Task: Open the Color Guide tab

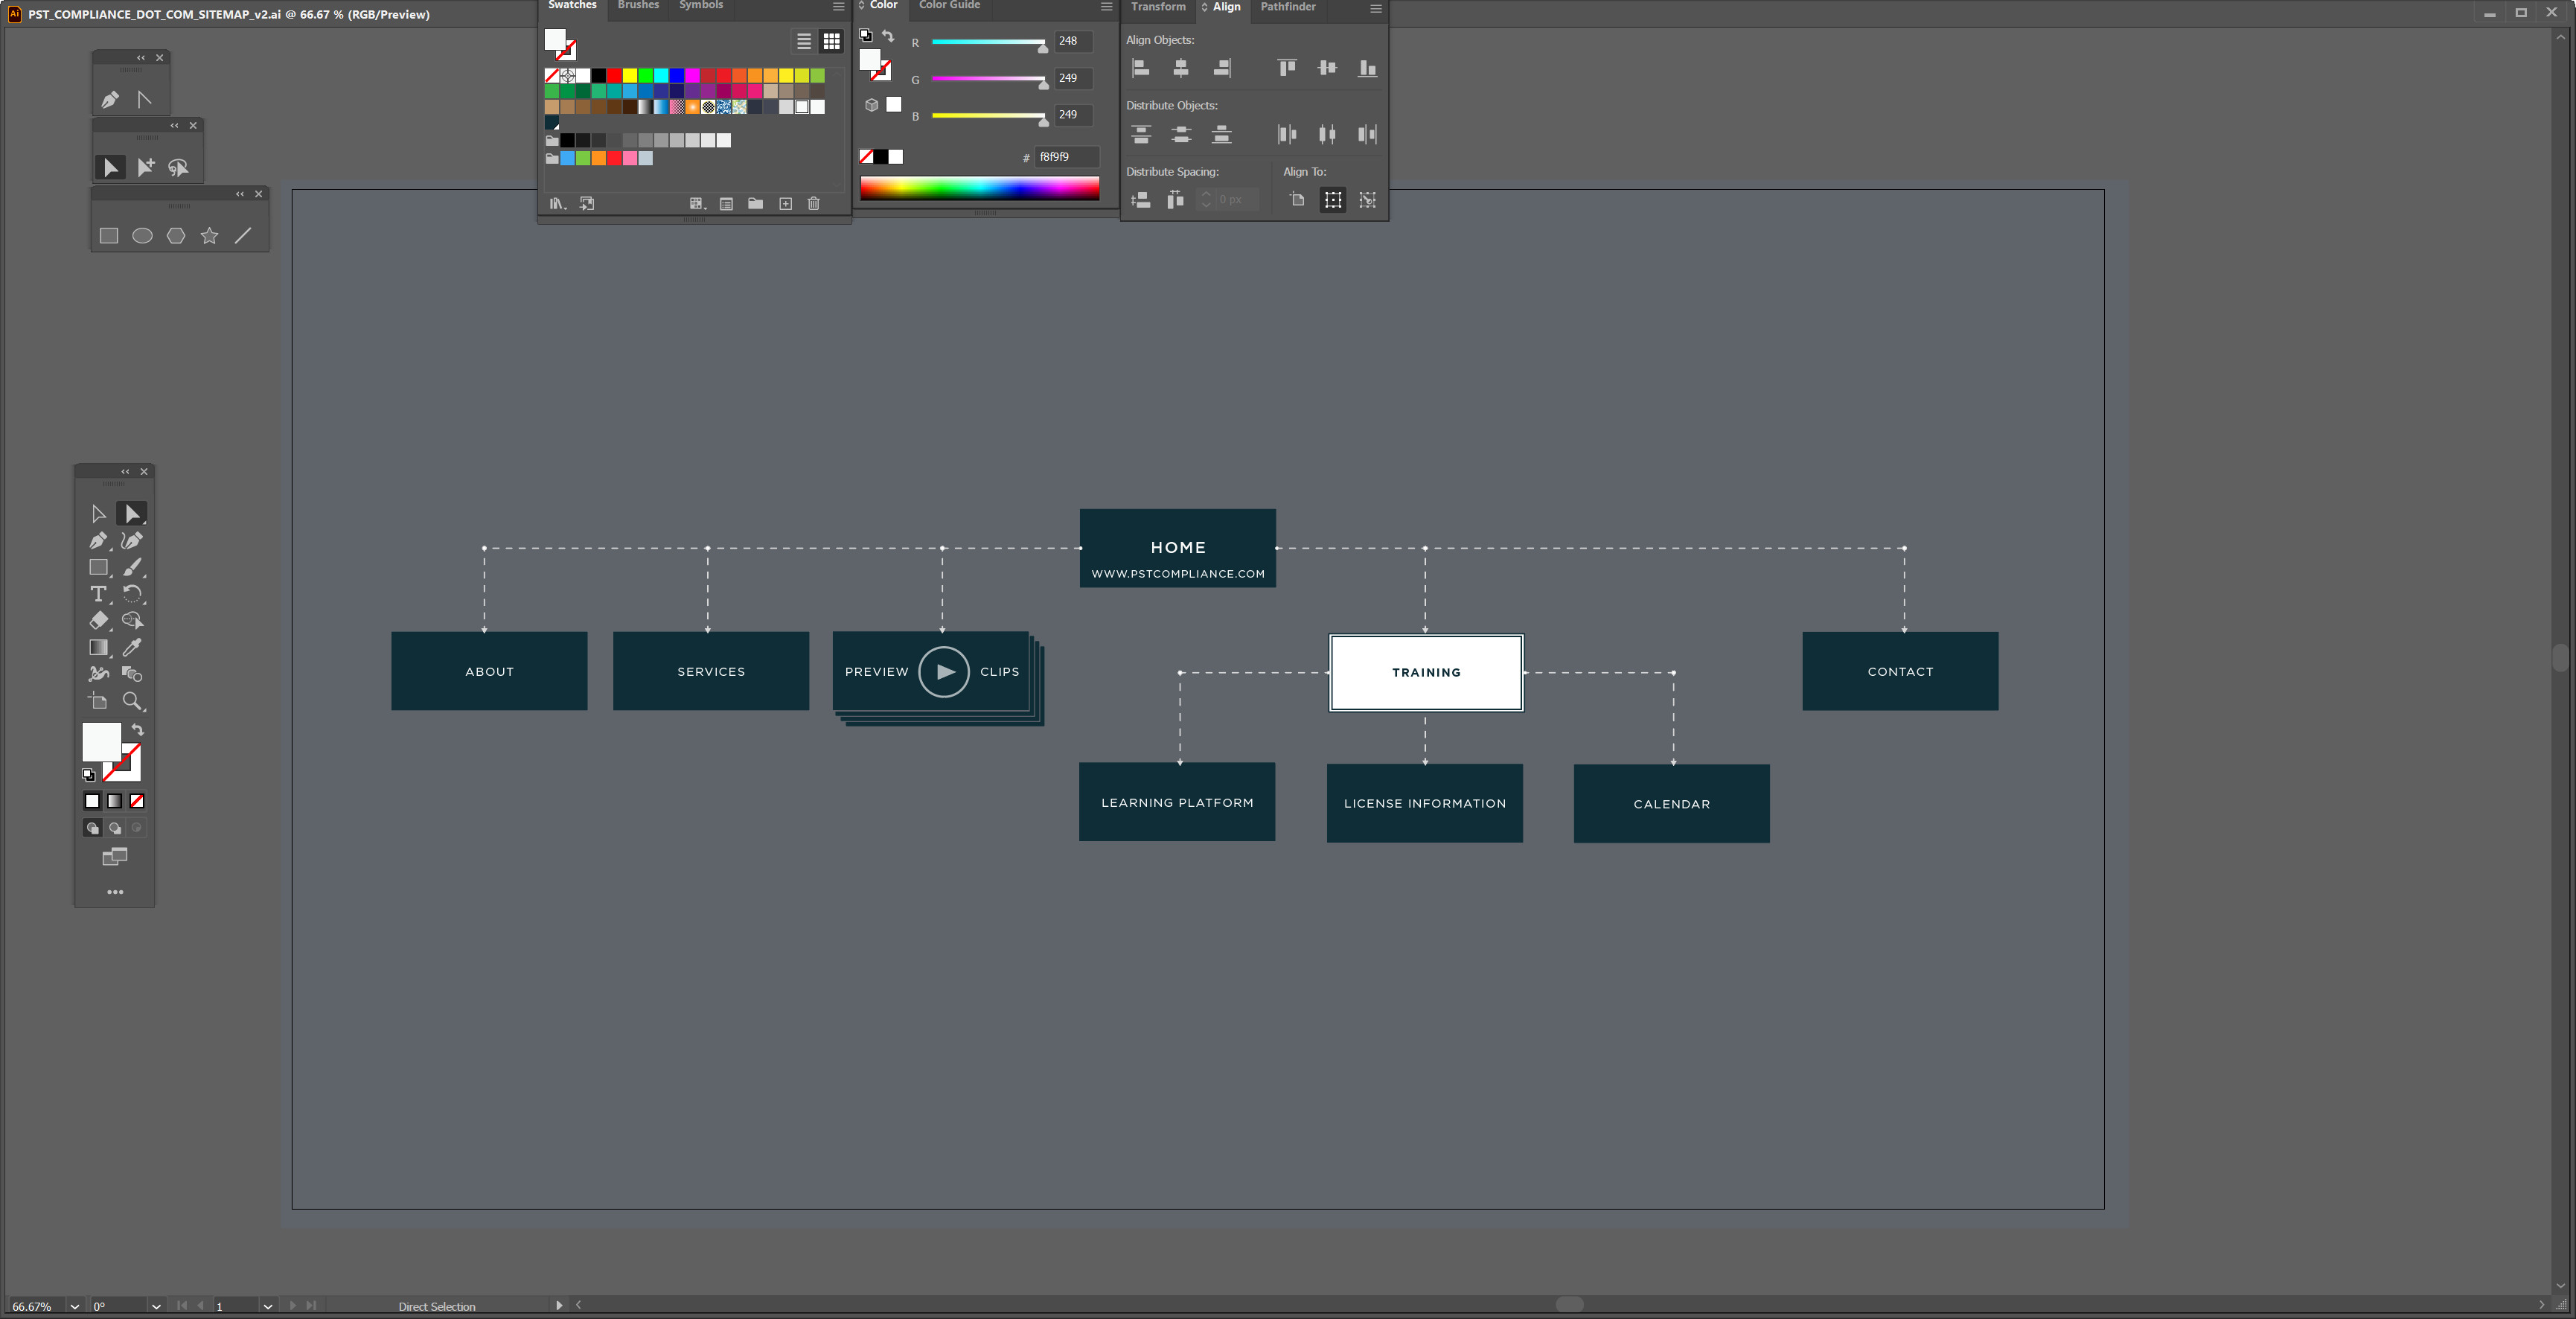Action: click(949, 5)
